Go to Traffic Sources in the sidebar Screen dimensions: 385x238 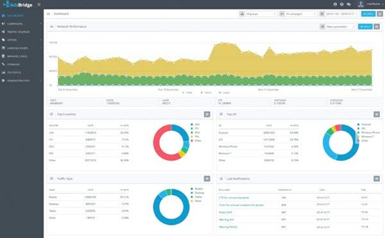21,32
